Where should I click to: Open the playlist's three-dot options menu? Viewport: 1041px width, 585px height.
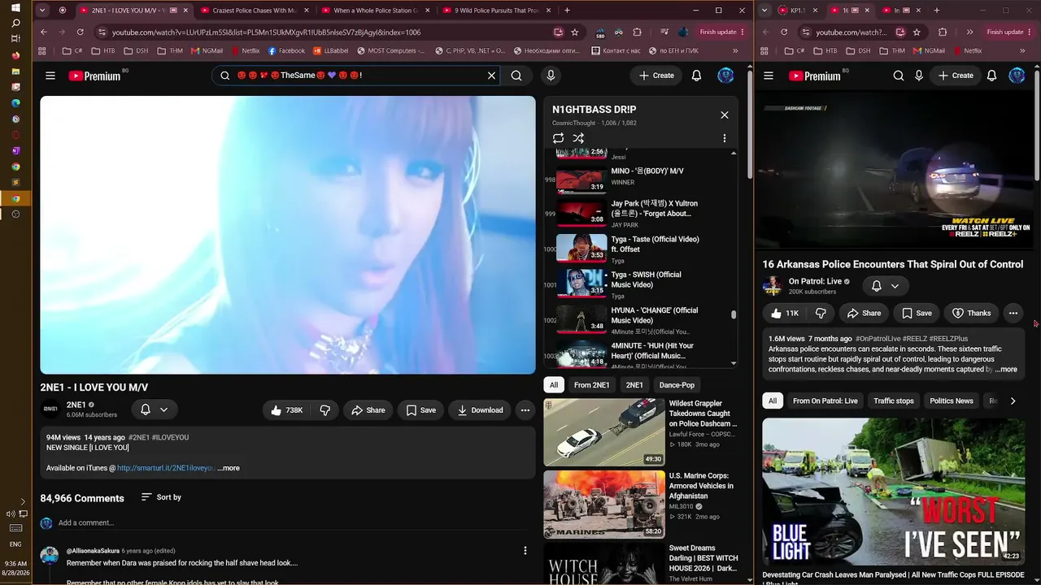(725, 138)
